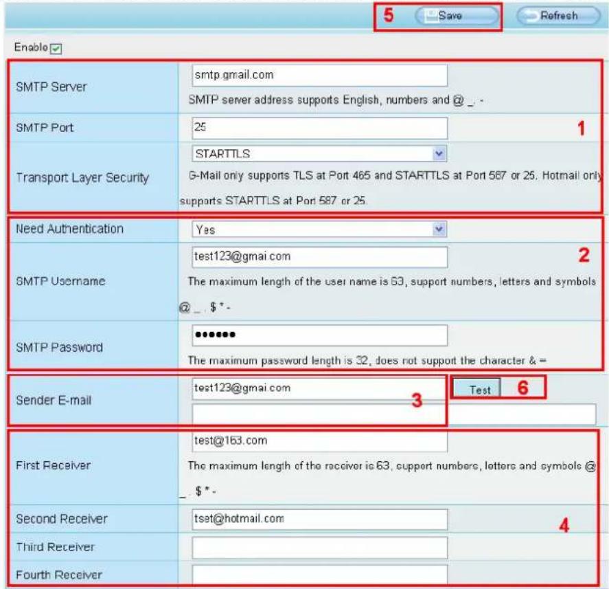Click the "SMTP Password" label
Viewport: 609px width, 589px height.
pyautogui.click(x=60, y=347)
